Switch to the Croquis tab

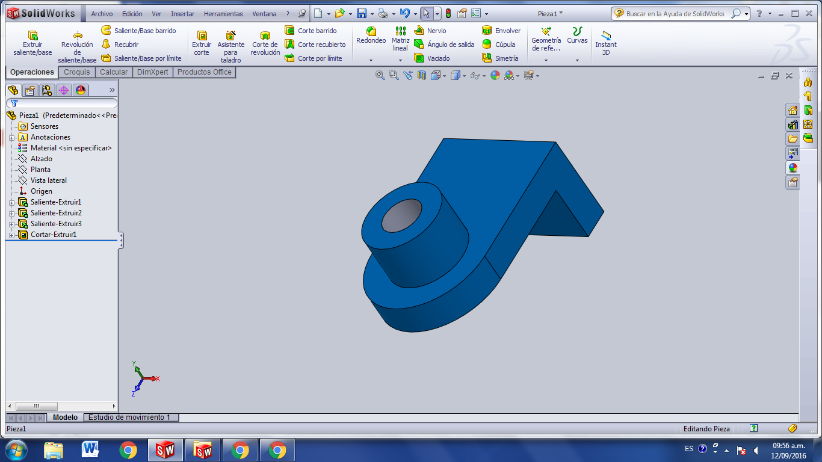pos(76,72)
